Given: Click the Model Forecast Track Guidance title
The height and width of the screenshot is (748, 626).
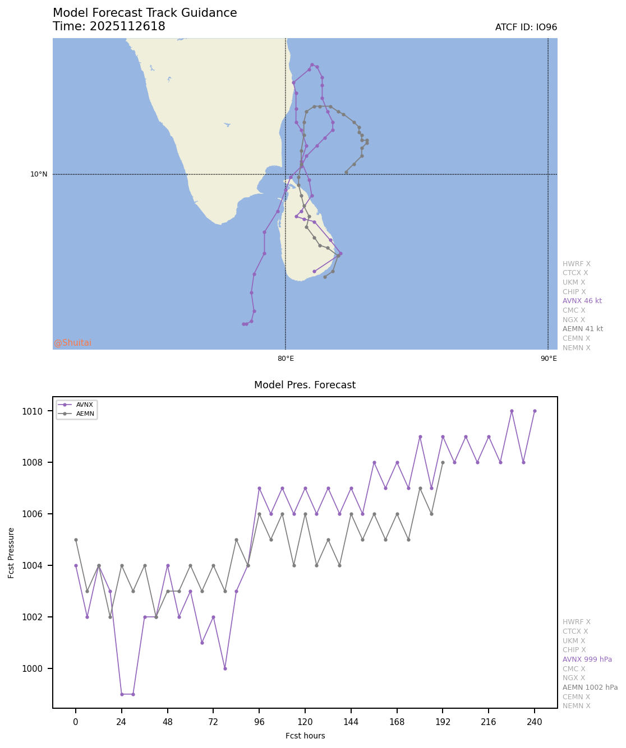Looking at the screenshot, I should pyautogui.click(x=145, y=13).
